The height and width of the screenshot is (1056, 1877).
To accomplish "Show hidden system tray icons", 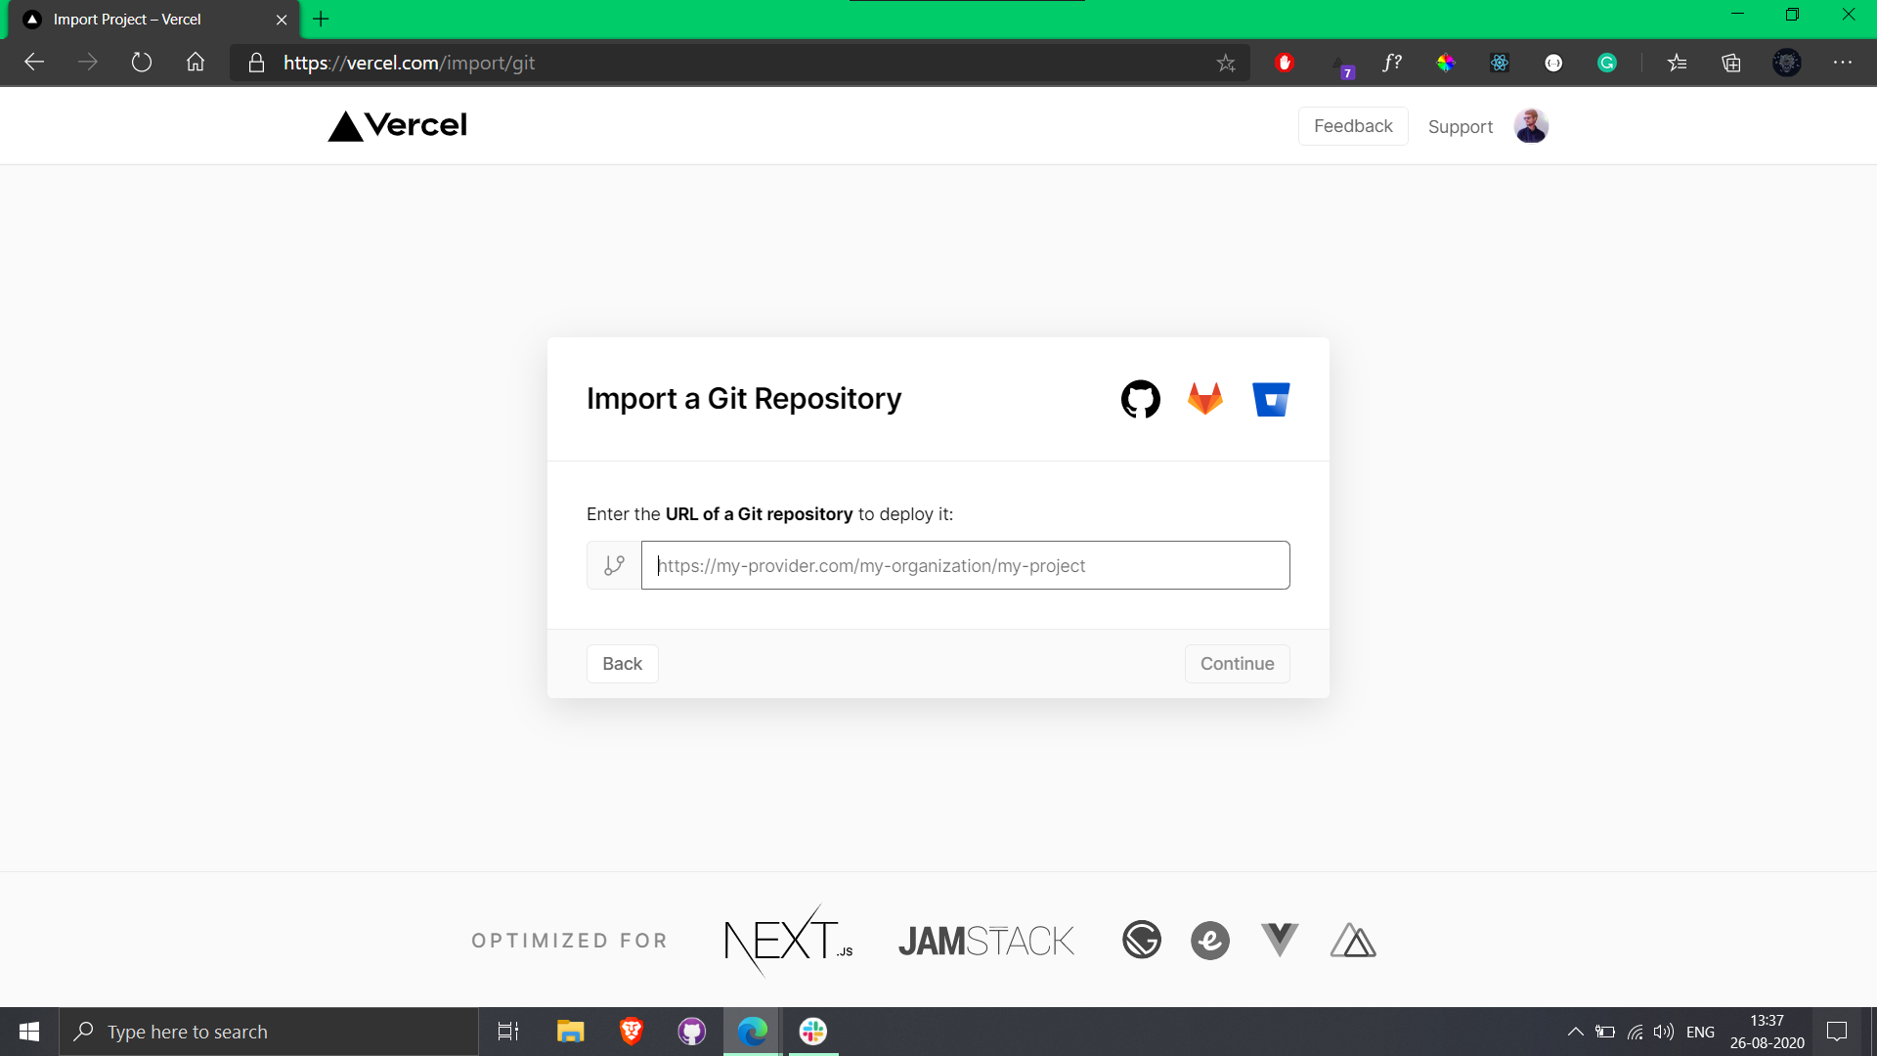I will tap(1575, 1032).
